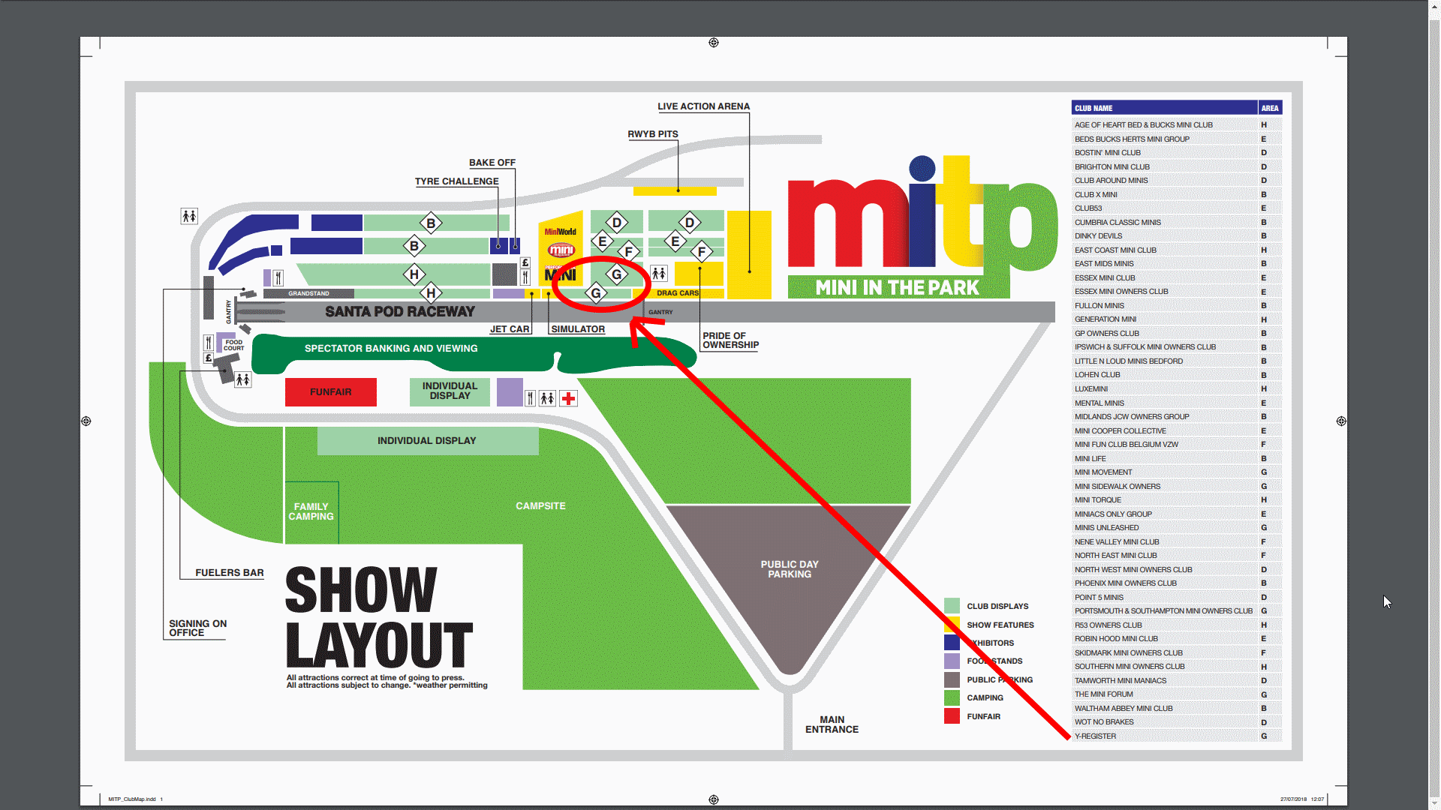Click the top centre registration crosshair mark
The image size is (1441, 810).
coord(714,43)
